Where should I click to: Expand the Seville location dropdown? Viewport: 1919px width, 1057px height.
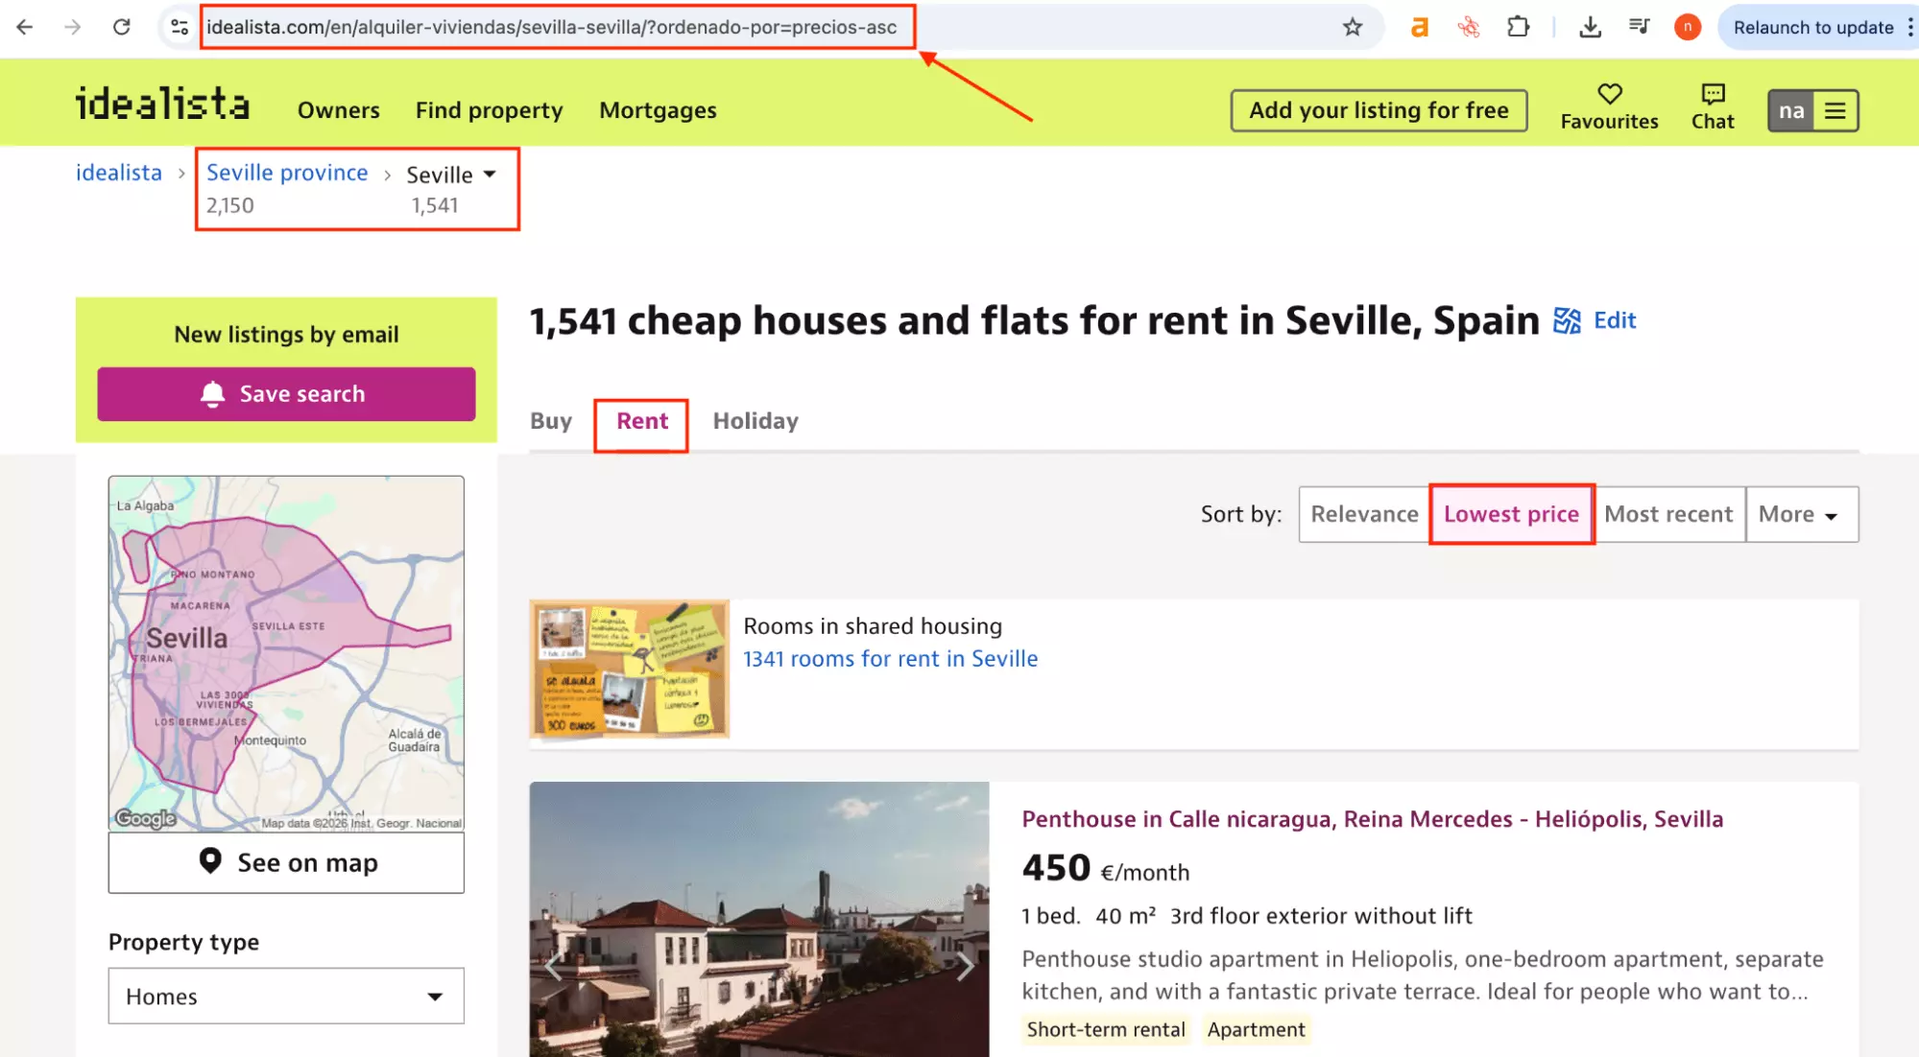click(x=489, y=175)
